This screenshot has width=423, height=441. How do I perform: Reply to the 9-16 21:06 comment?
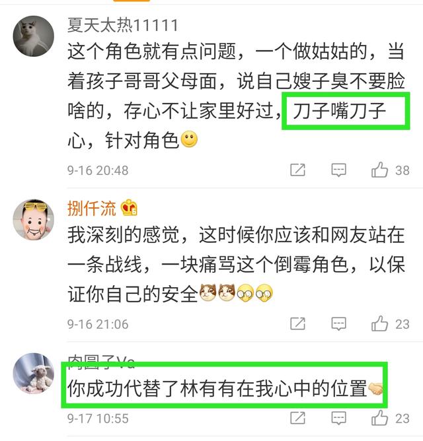[x=338, y=323]
